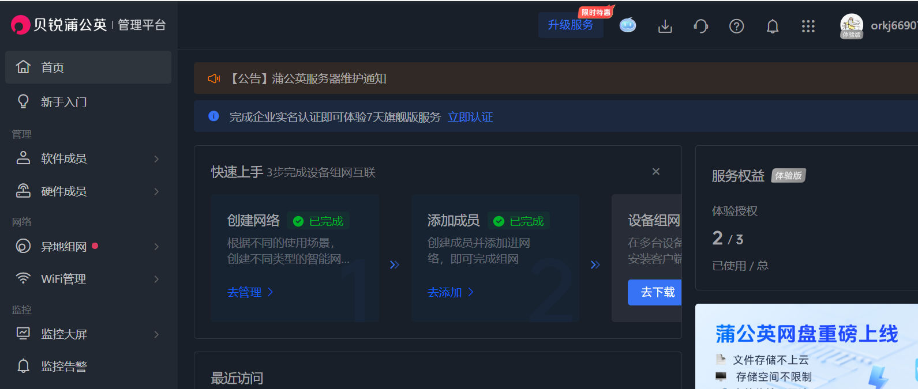This screenshot has height=389, width=918.
Task: Click the person icon beside 软件成员
Action: coord(23,158)
